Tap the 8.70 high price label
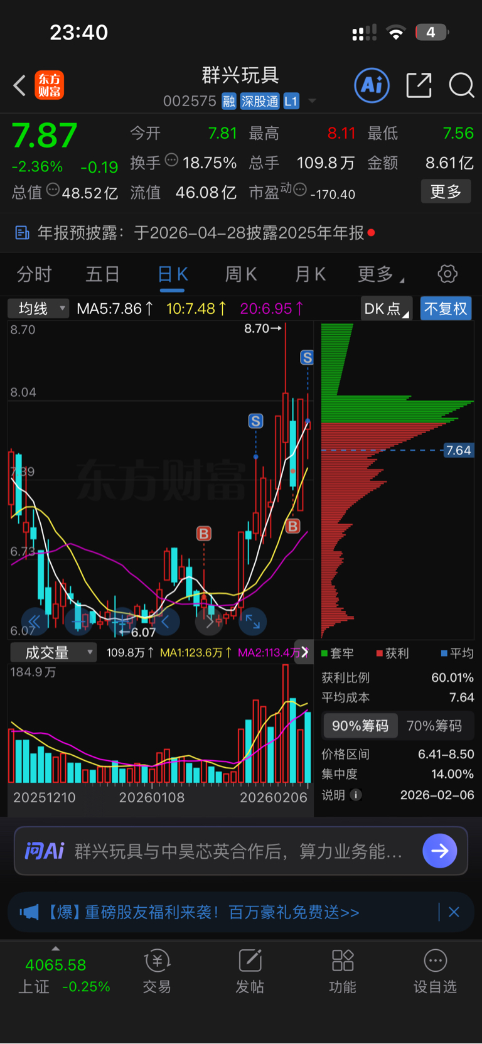Screen dimensions: 482x1044 click(x=262, y=328)
